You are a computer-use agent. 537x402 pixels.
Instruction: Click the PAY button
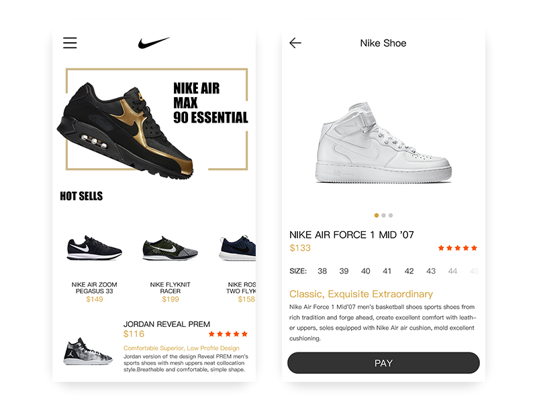click(383, 363)
